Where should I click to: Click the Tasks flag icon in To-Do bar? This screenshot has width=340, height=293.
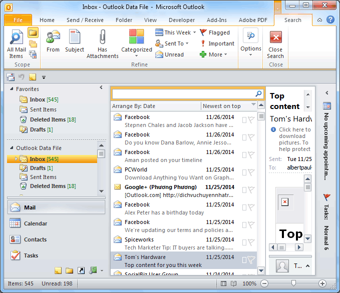pos(327,197)
